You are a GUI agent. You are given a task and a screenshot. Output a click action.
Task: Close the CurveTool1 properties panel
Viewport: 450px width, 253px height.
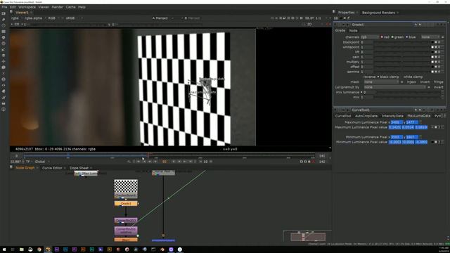pos(444,110)
